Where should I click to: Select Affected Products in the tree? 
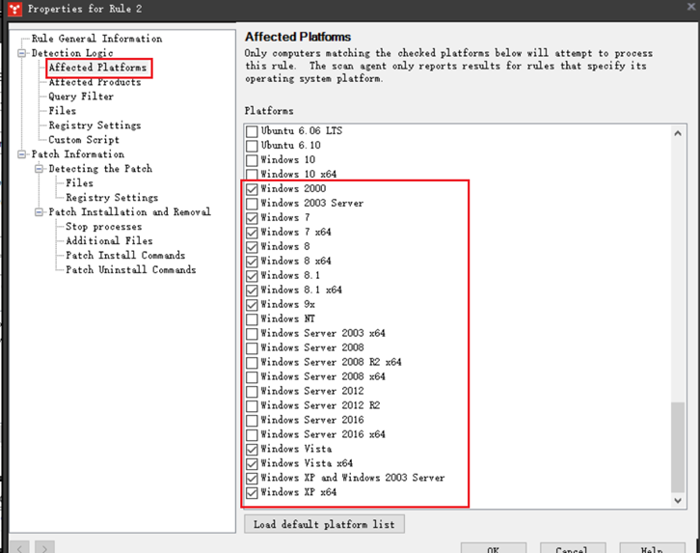click(x=94, y=82)
